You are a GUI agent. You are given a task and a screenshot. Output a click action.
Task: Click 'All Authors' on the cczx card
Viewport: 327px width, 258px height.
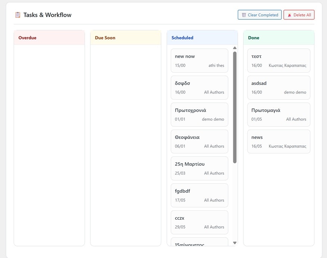[214, 227]
